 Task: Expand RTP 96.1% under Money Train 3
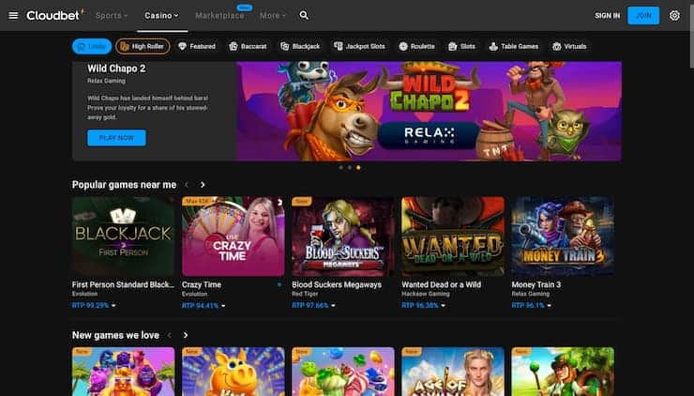pyautogui.click(x=531, y=305)
